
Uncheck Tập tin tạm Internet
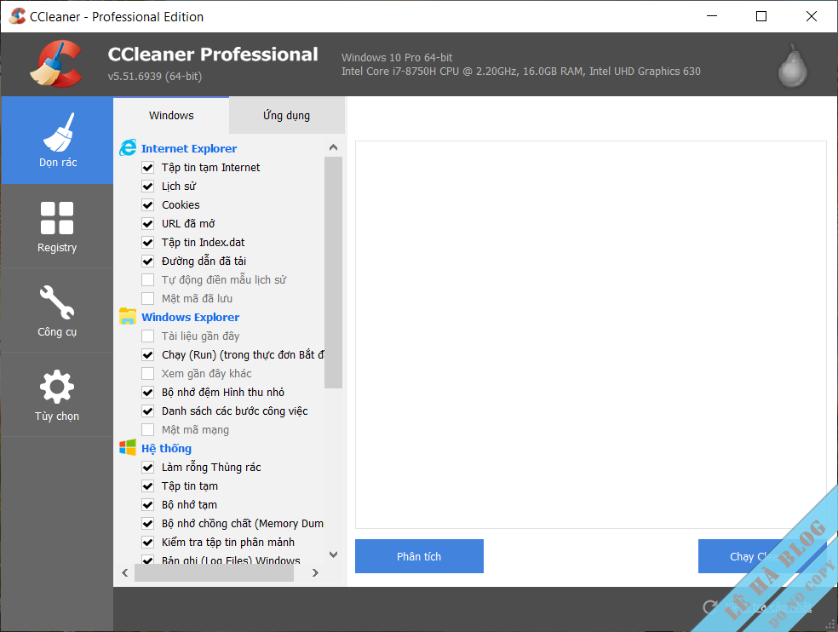click(x=148, y=167)
